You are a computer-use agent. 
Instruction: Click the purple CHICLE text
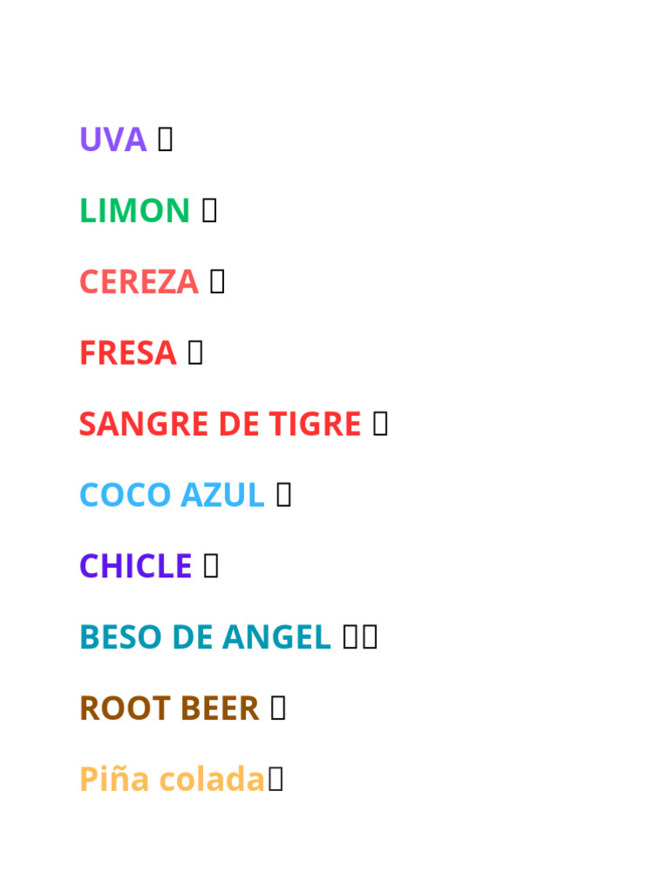135,566
